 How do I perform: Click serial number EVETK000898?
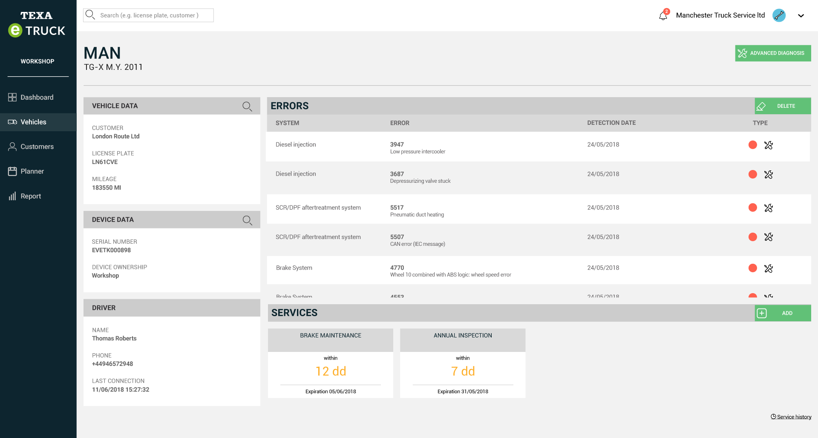[111, 250]
